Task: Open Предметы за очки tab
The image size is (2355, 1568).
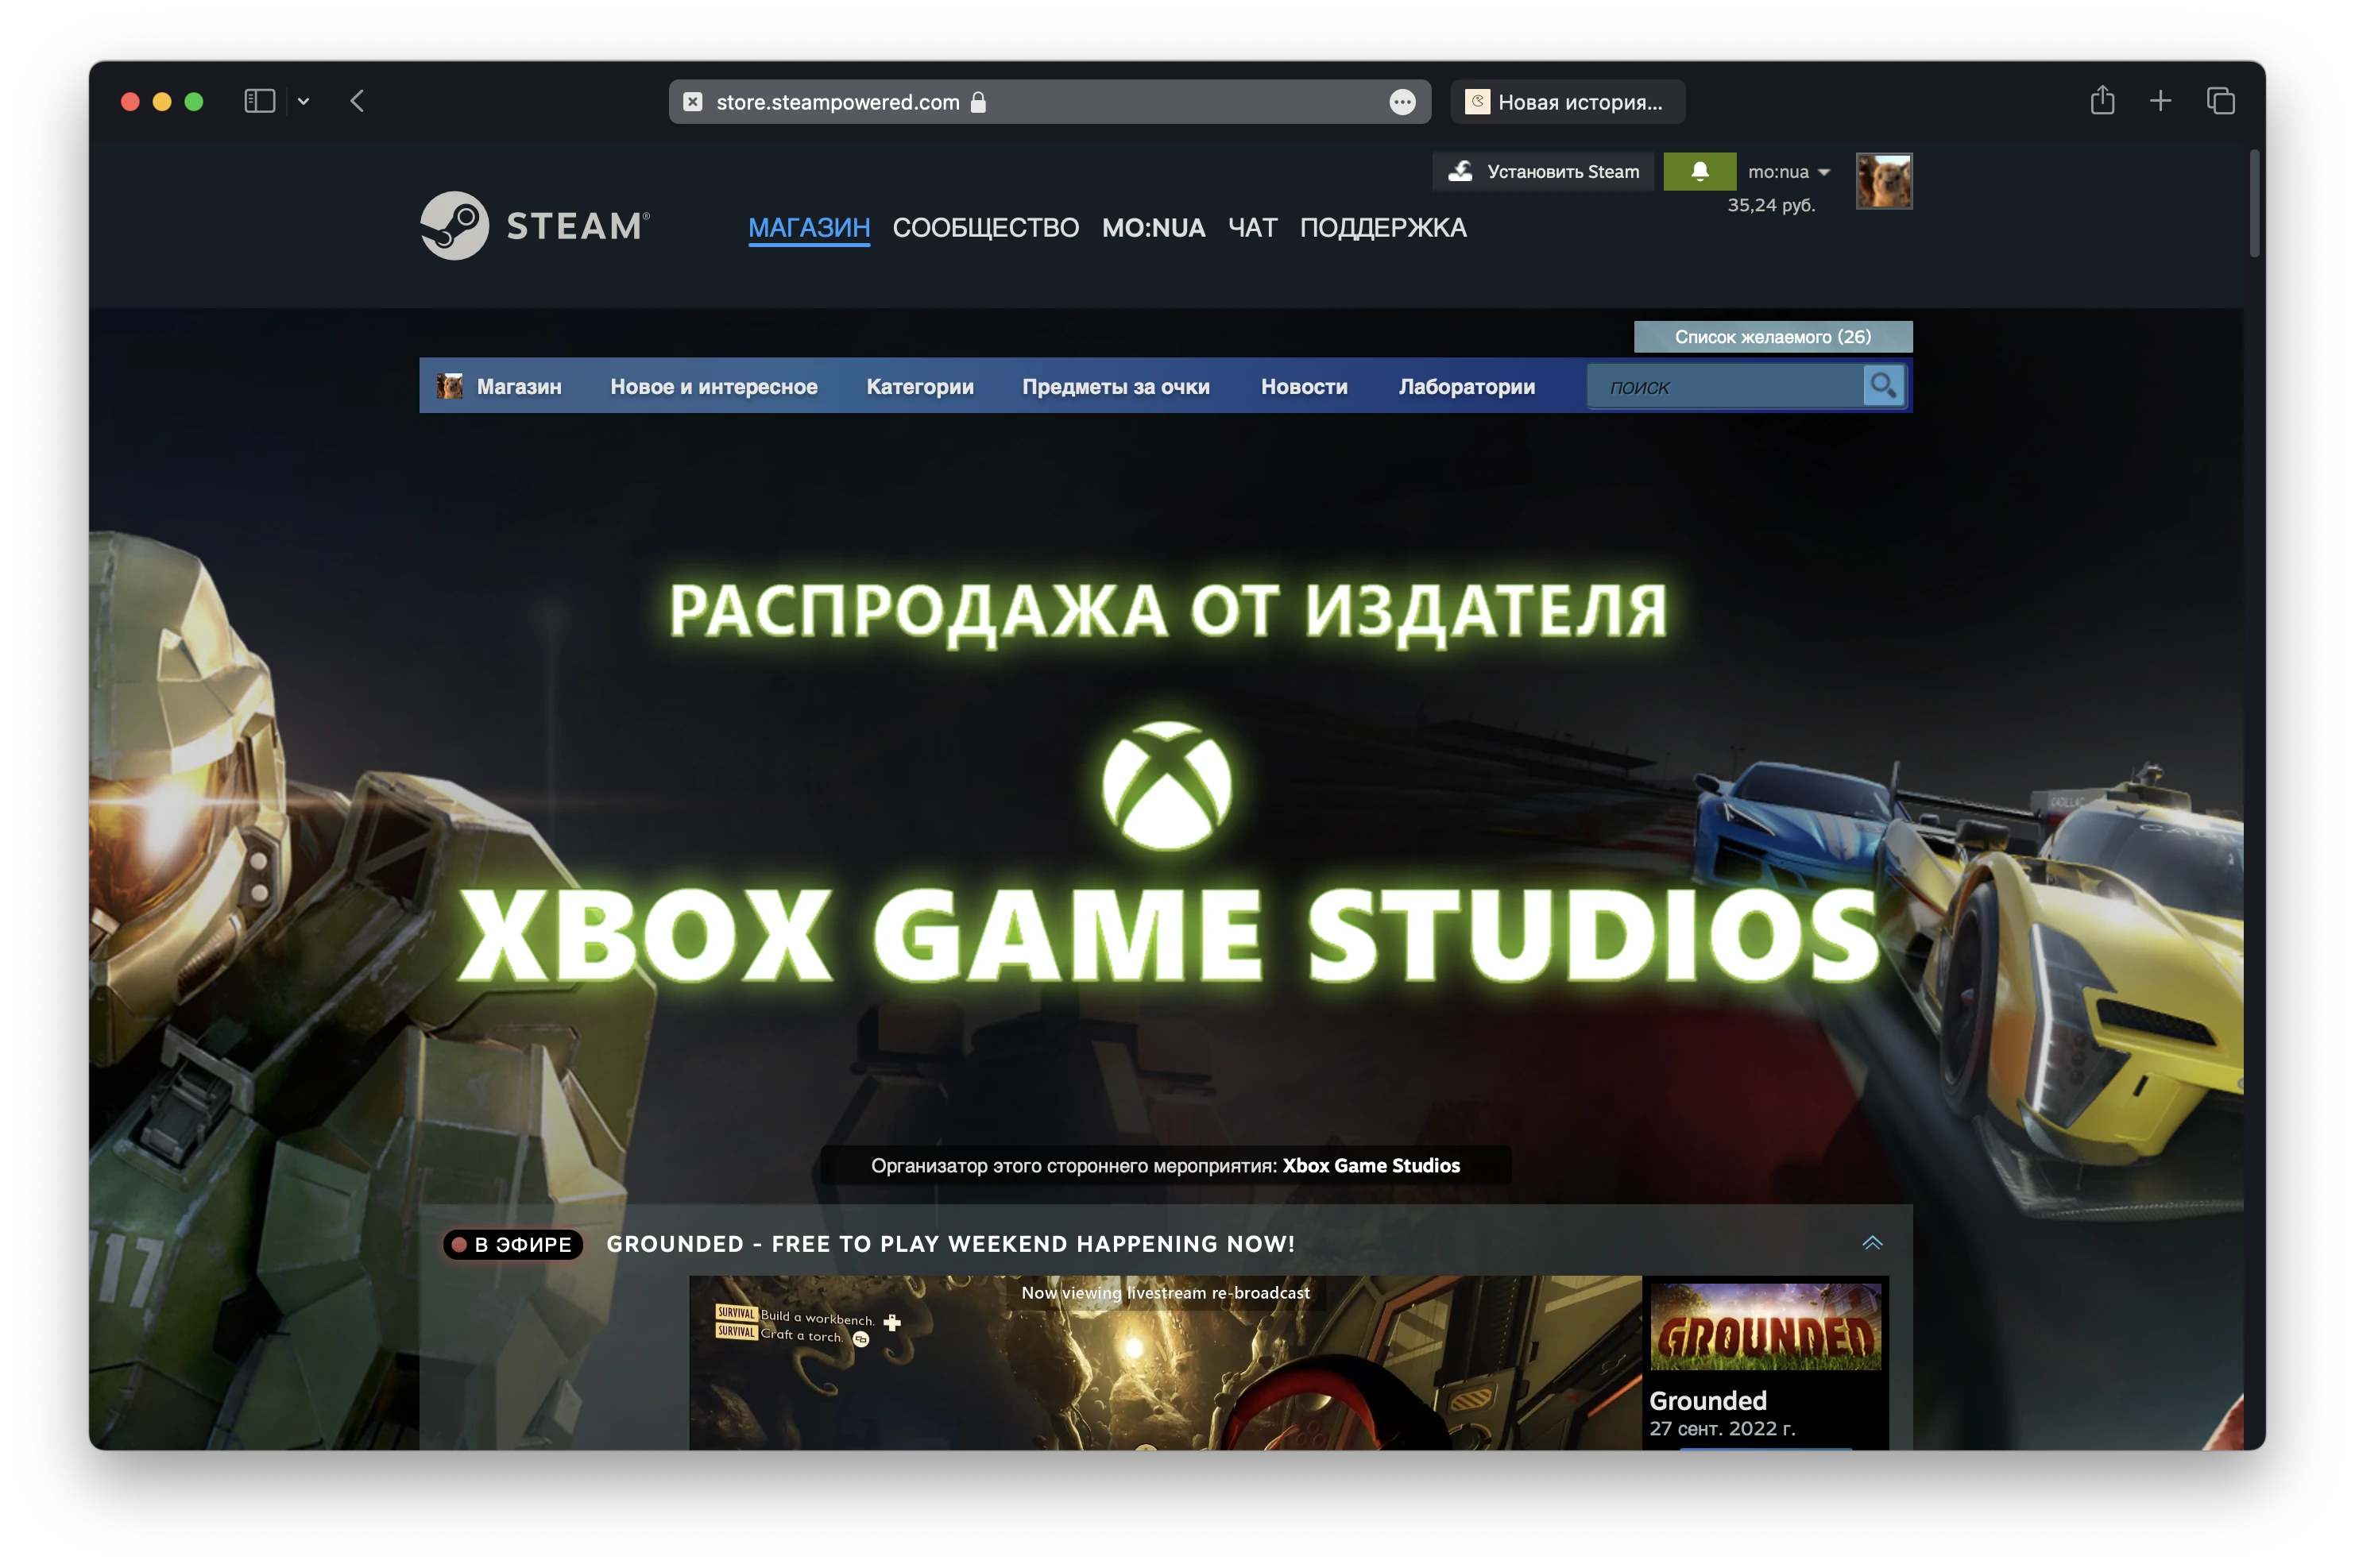Action: click(x=1115, y=387)
